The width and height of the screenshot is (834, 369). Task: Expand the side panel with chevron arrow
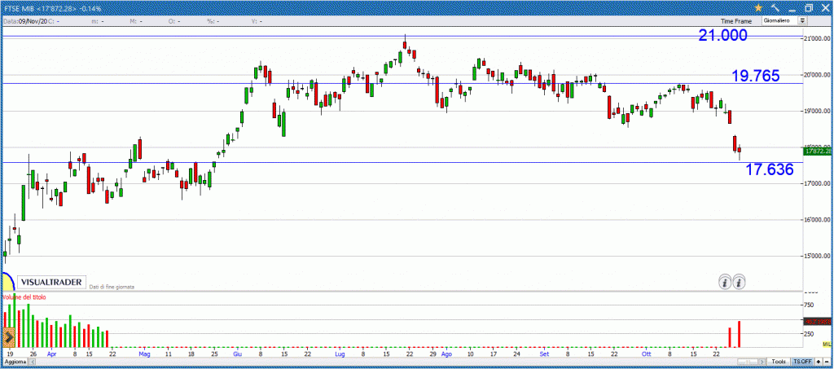coord(8,337)
